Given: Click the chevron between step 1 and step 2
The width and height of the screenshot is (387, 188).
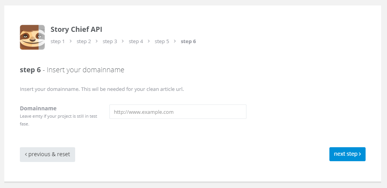Looking at the screenshot, I should click(70, 41).
